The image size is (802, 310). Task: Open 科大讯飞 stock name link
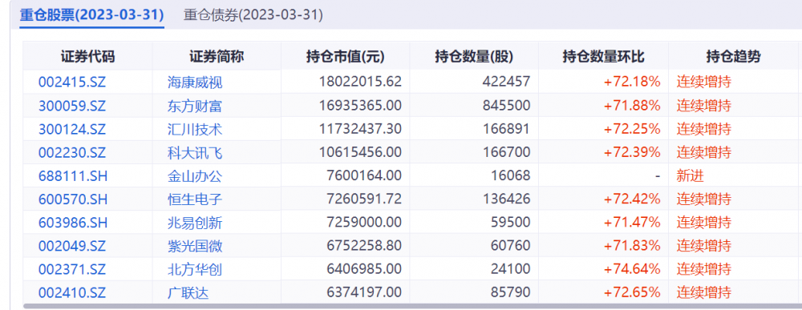pos(195,152)
